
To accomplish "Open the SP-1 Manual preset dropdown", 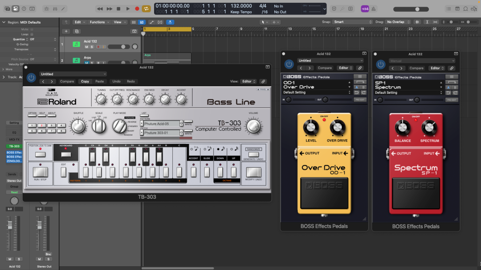I will (x=422, y=61).
